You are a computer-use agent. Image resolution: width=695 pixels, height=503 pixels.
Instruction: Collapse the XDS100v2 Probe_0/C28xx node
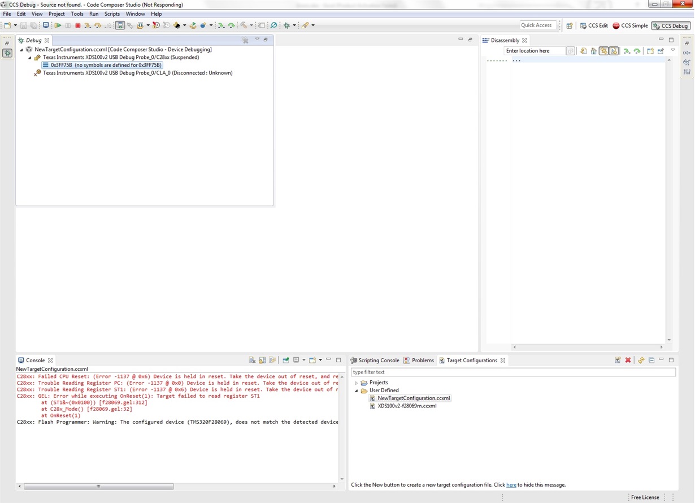click(30, 58)
